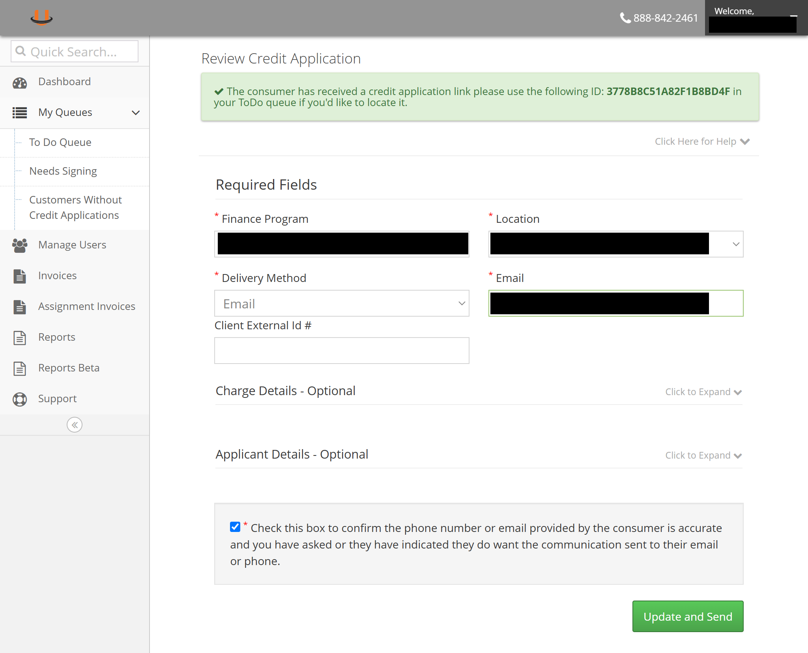
Task: Click the Finance Program field
Action: coord(342,244)
